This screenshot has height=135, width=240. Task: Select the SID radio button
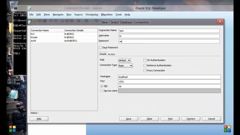(x=102, y=86)
